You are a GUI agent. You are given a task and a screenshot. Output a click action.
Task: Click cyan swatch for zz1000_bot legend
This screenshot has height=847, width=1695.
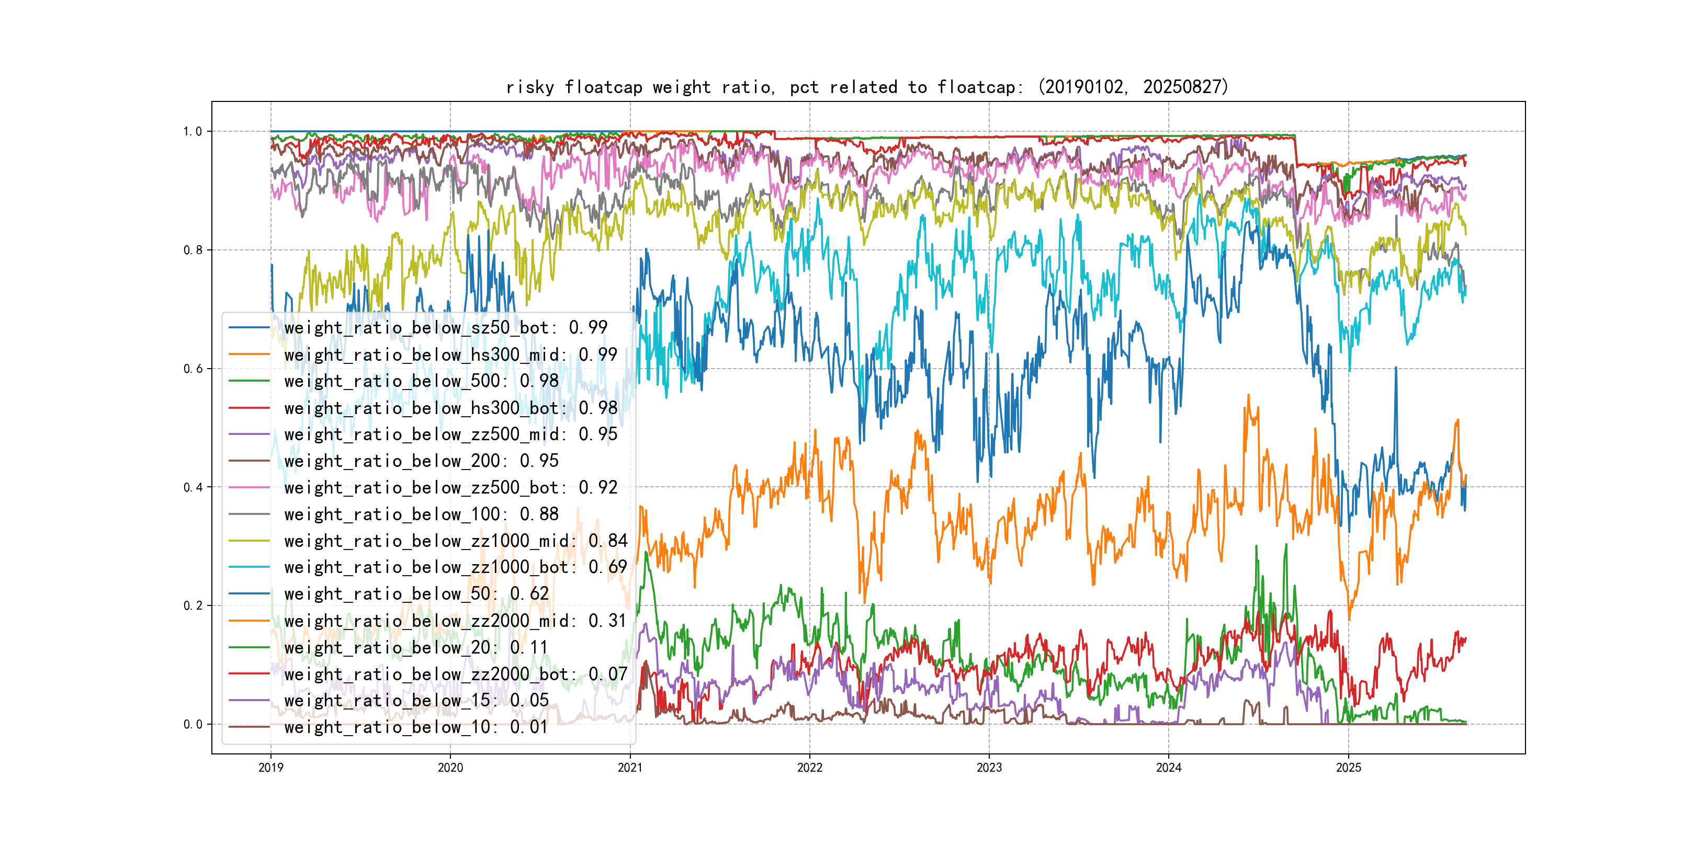tap(248, 567)
